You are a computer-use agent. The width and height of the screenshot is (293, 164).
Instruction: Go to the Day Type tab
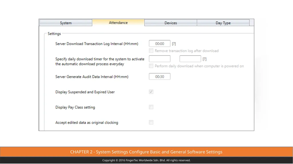(x=223, y=23)
